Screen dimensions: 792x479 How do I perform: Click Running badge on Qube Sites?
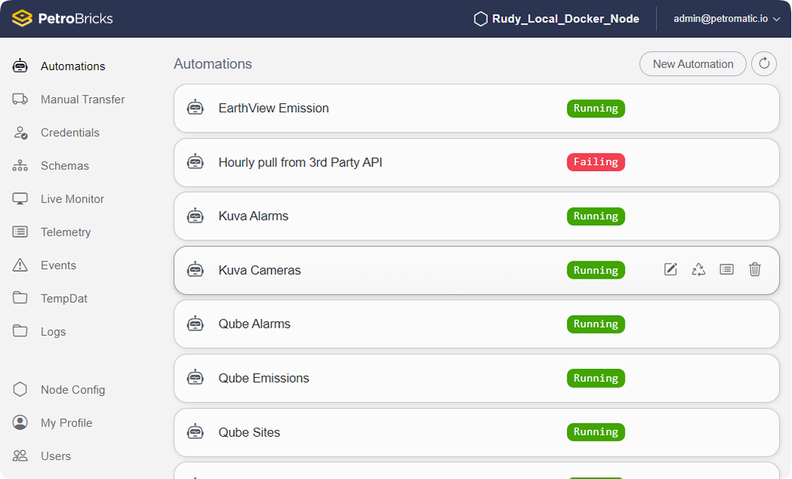coord(596,432)
